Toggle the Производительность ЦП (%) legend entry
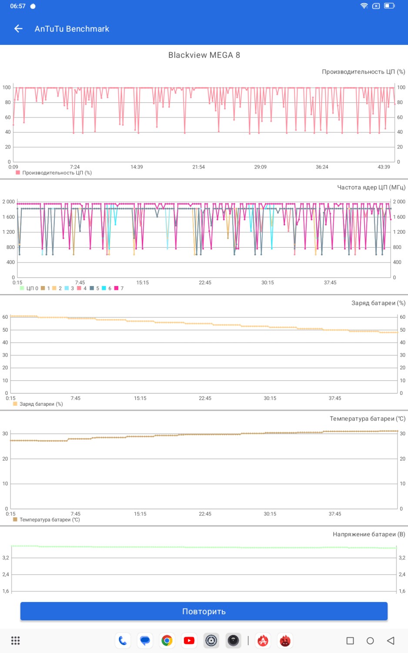 click(x=54, y=173)
